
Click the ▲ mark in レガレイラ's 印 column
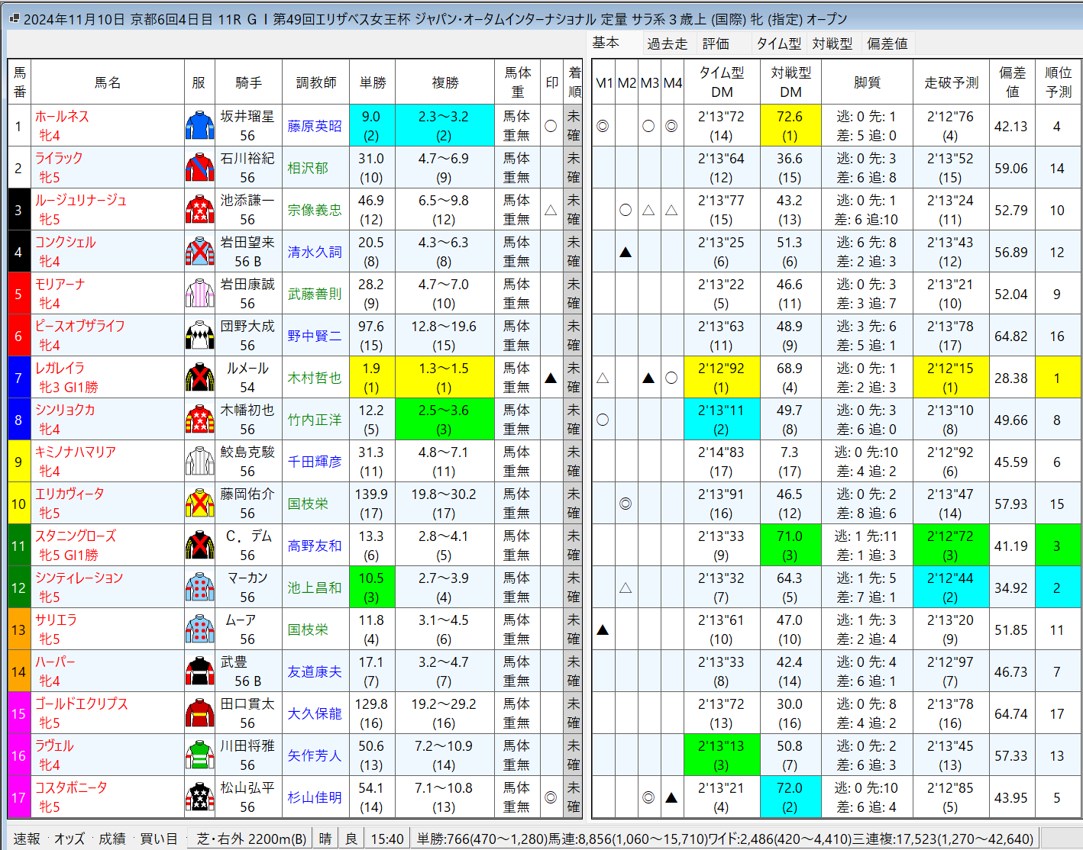coord(551,378)
